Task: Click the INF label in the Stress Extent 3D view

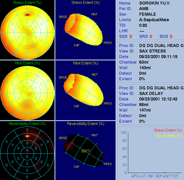Action: tap(76, 45)
